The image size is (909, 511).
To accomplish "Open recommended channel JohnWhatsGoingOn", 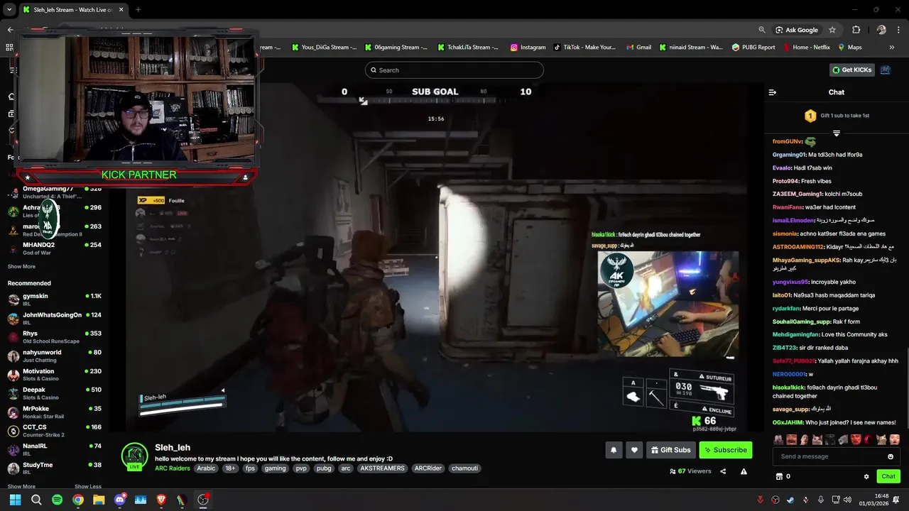I will click(55, 318).
